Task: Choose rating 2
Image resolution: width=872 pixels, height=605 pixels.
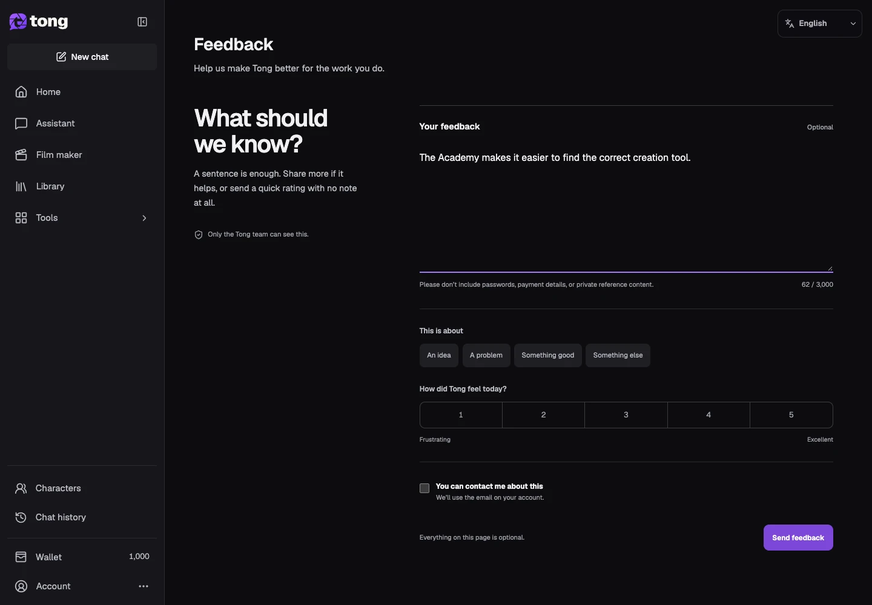Action: pyautogui.click(x=544, y=415)
